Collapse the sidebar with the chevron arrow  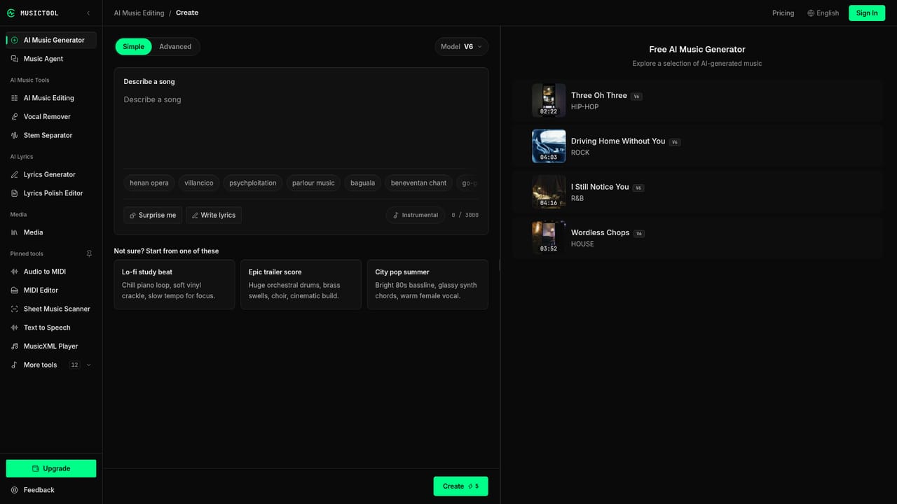point(88,13)
